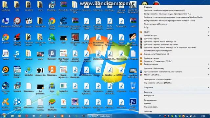Choose Добавить в архив "Новая папка (3).rar"
210x118 pixels.
click(174, 42)
